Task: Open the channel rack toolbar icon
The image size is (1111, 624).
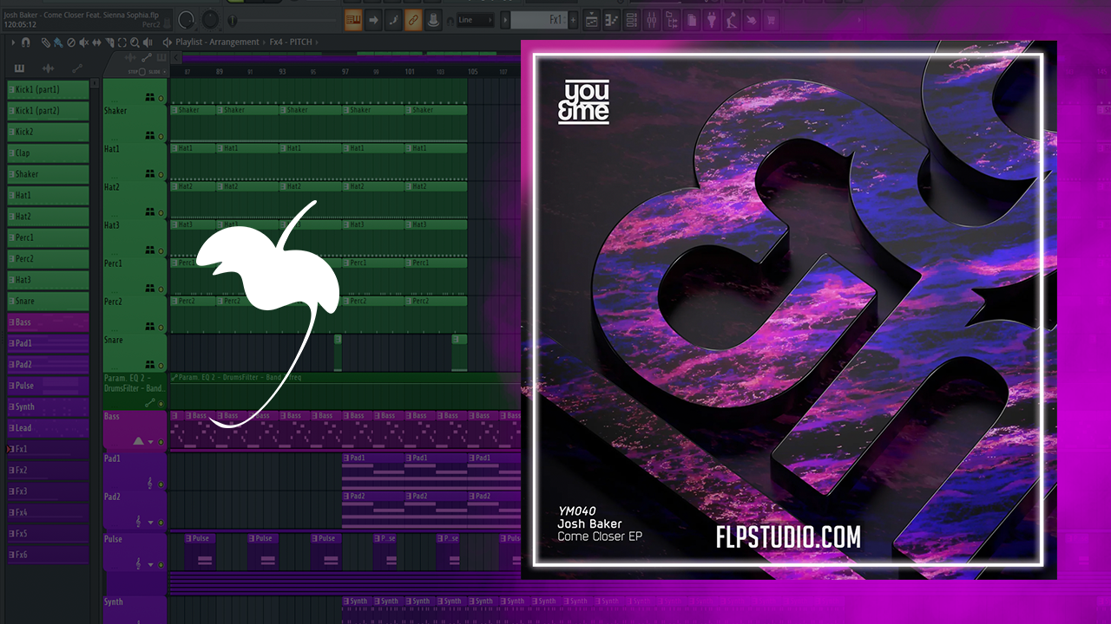Action: (632, 20)
